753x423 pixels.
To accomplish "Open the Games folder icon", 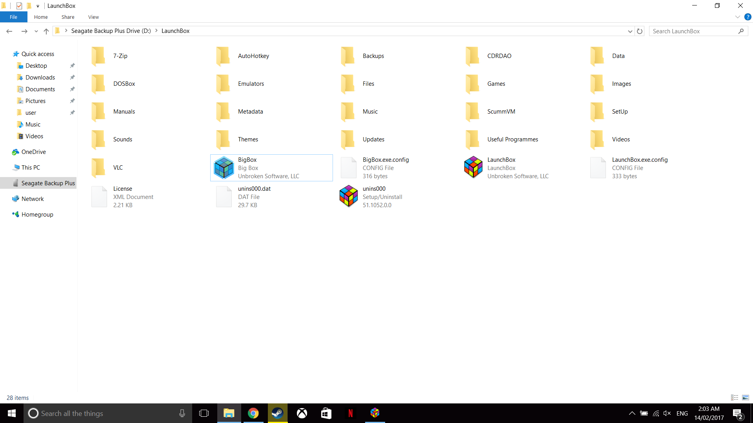I will (472, 84).
